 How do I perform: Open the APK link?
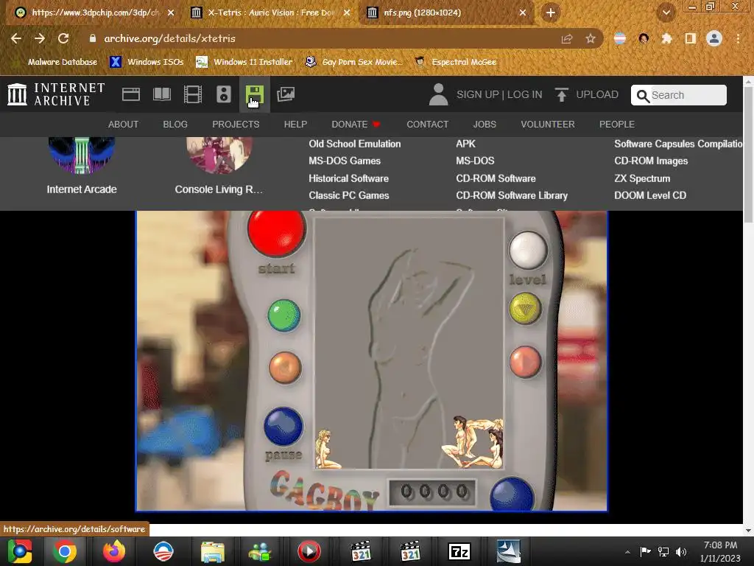465,144
